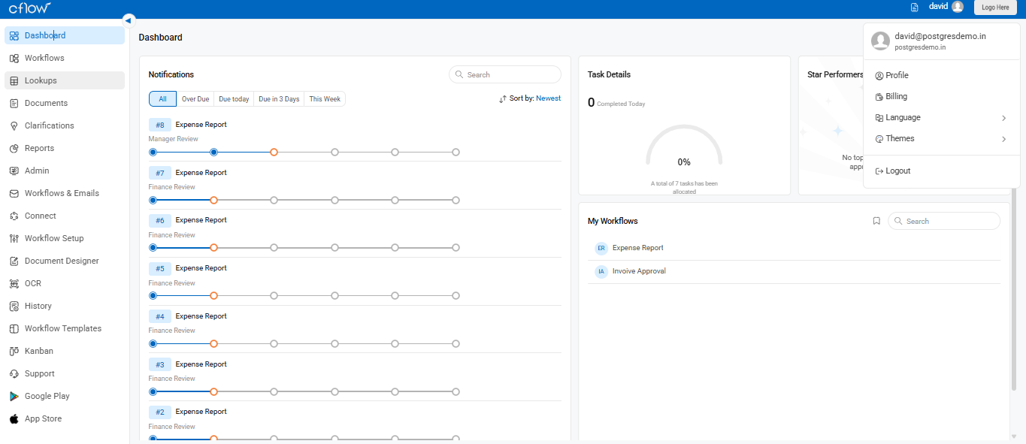
Task: Click the 0% task completion gauge
Action: click(x=684, y=146)
